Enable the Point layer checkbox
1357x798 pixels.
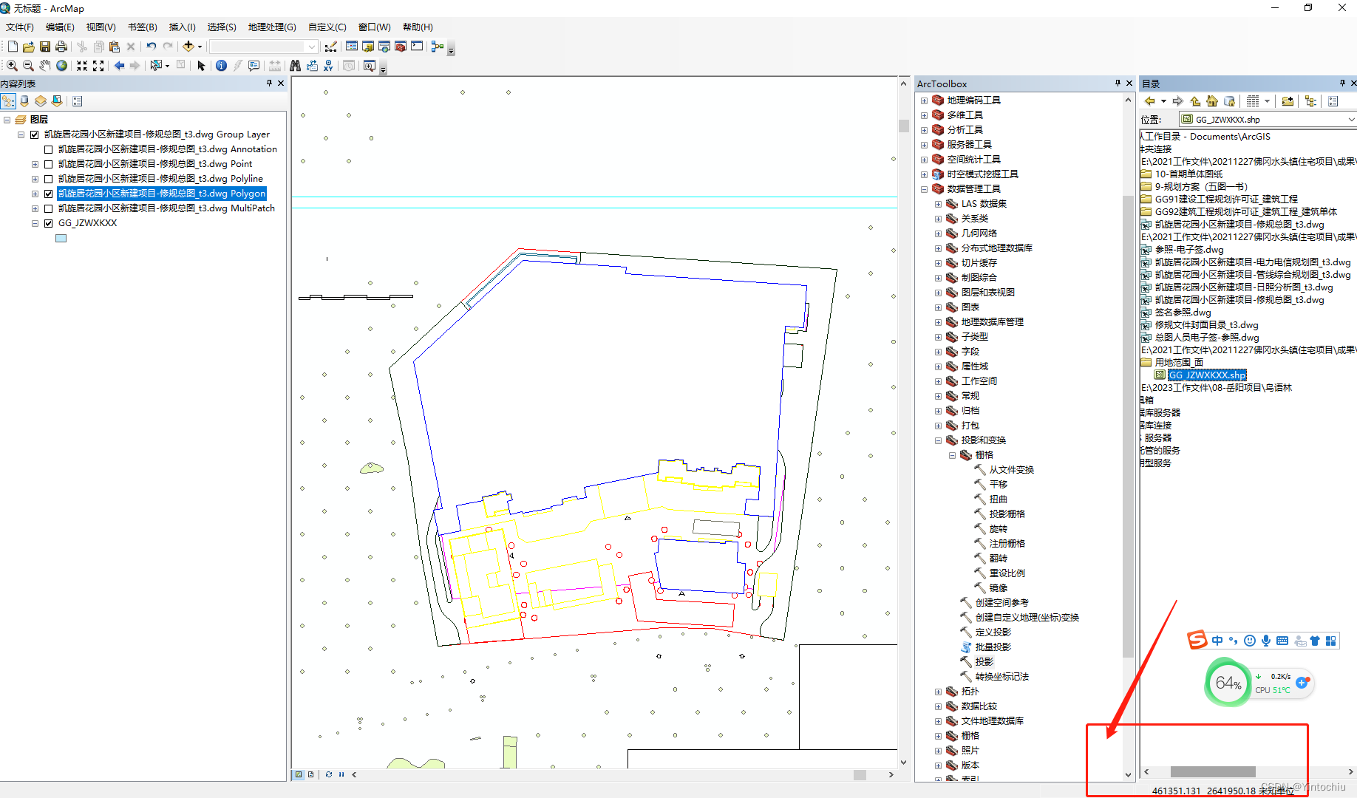[48, 163]
